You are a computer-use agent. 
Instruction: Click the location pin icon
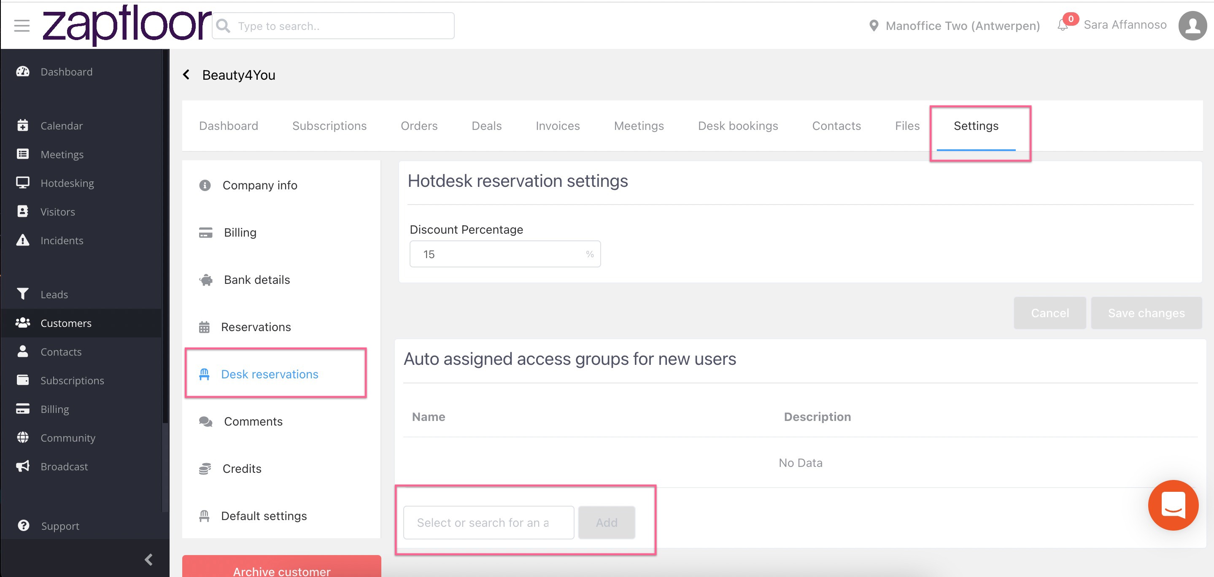[873, 25]
